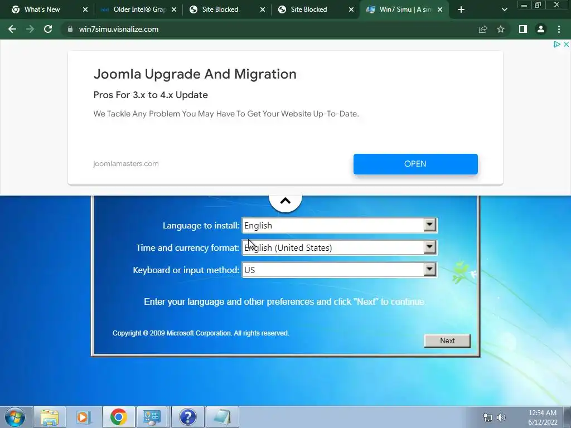Reload the current page
Screen dimensions: 571x428
[48, 29]
